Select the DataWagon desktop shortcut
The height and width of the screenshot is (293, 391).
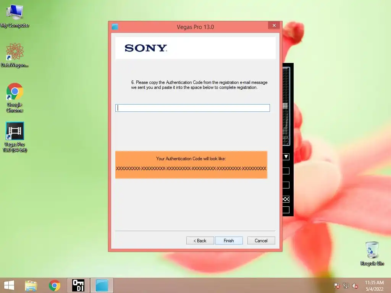[x=15, y=55]
